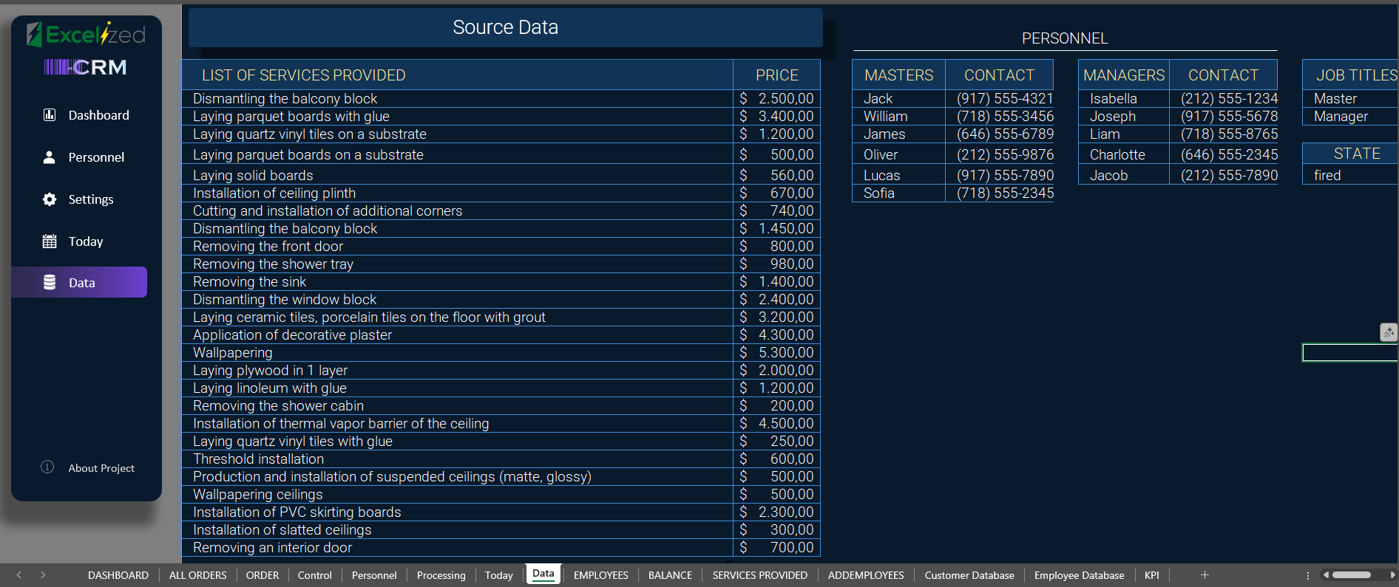
Task: Click the next sheet arrow
Action: tap(43, 574)
